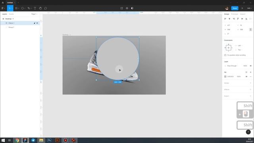Click the Width field
The image size is (254, 143).
[x=230, y=29]
